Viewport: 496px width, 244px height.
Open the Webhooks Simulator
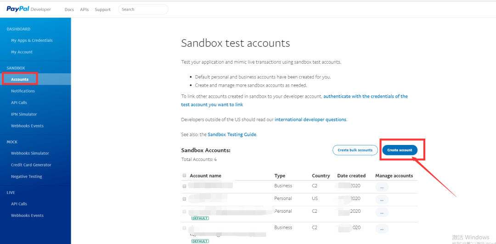pyautogui.click(x=30, y=153)
